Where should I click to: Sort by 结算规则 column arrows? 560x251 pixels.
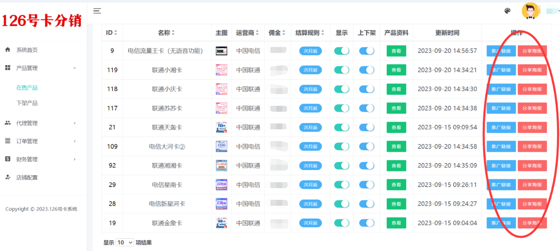pyautogui.click(x=322, y=33)
